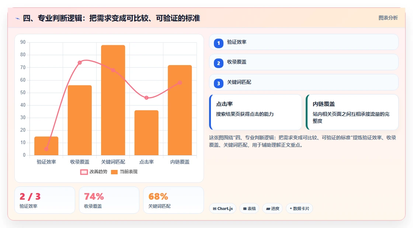The image size is (413, 228).
Task: Click the 验证效率 orange bar
Action: tap(46, 146)
